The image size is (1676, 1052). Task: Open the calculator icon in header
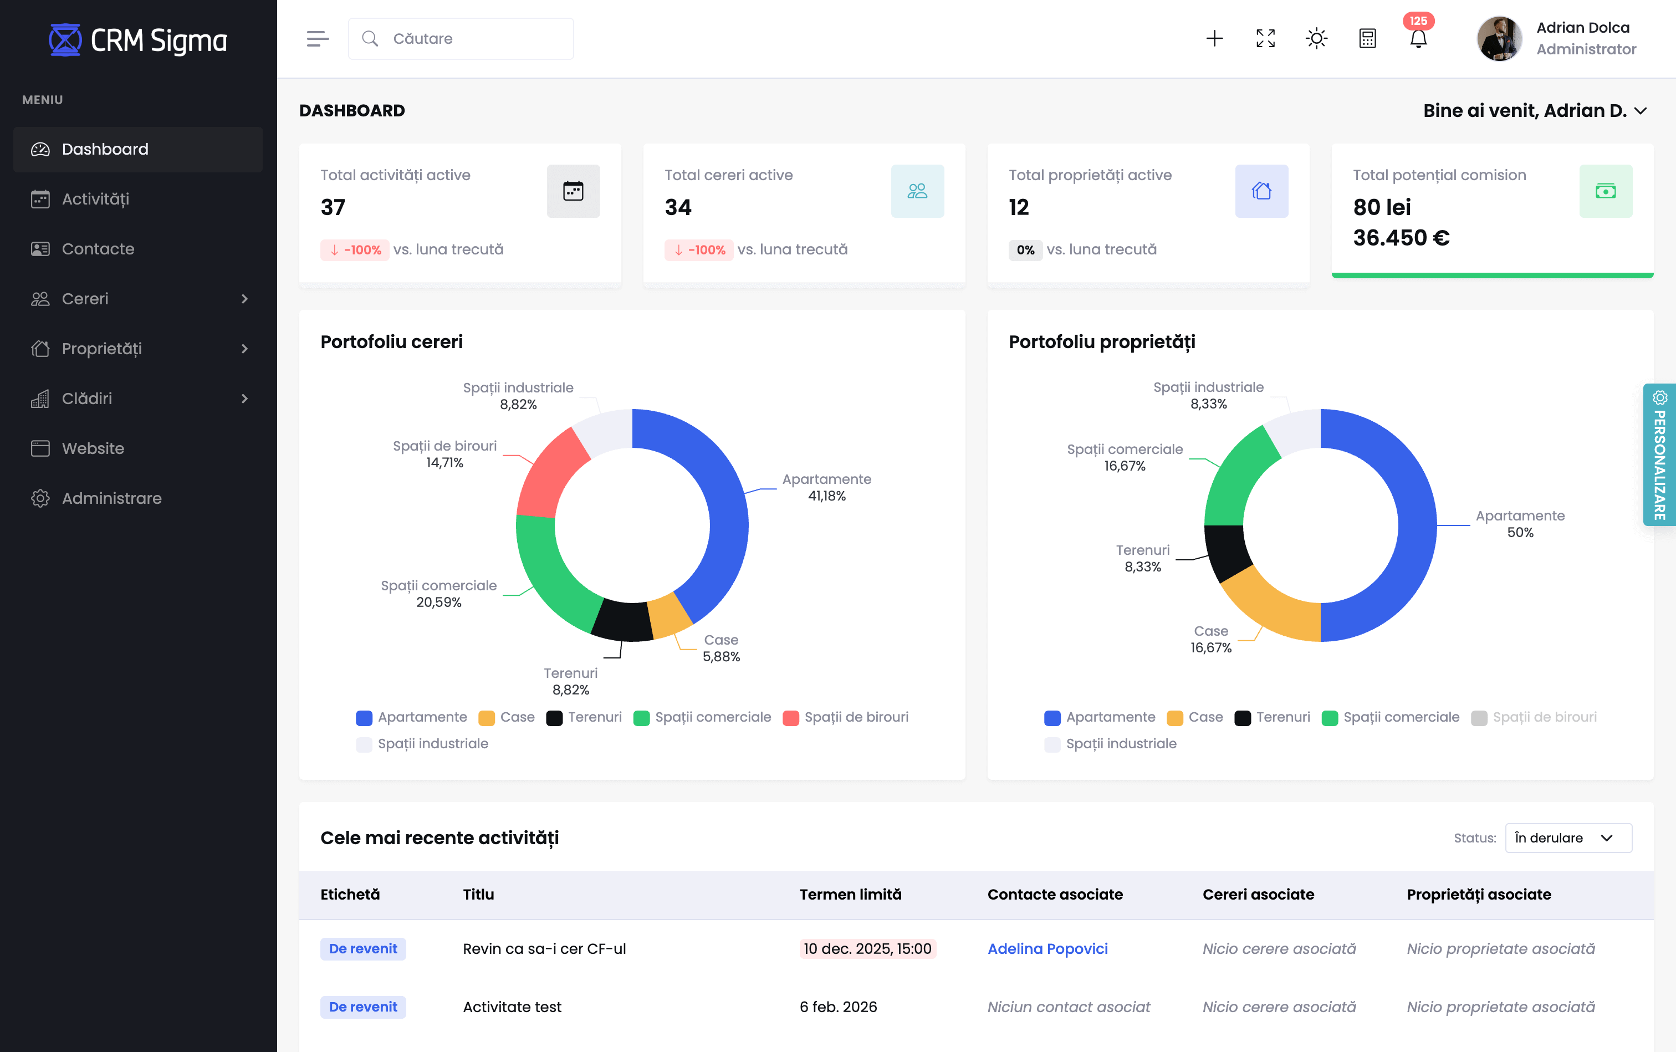[1367, 38]
